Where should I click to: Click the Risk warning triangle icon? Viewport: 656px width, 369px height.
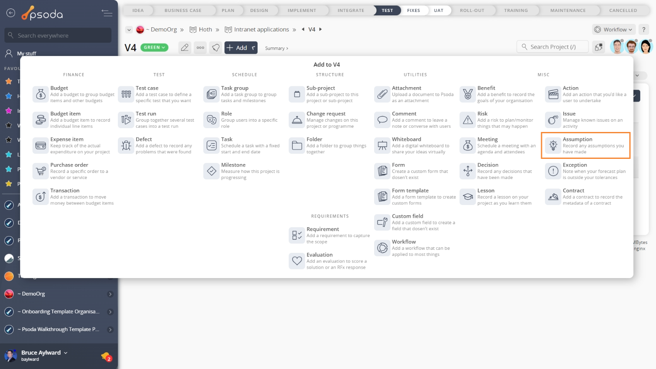tap(468, 120)
